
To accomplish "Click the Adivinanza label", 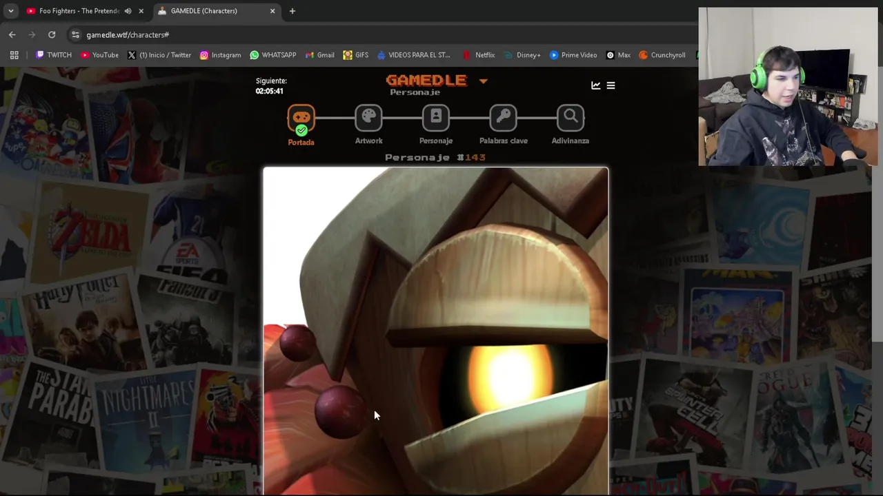I will pos(571,141).
